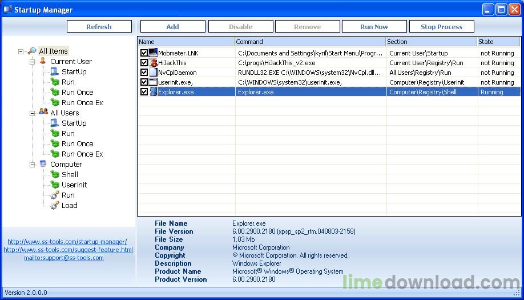
Task: Collapse the All Items tree node
Action: point(21,51)
